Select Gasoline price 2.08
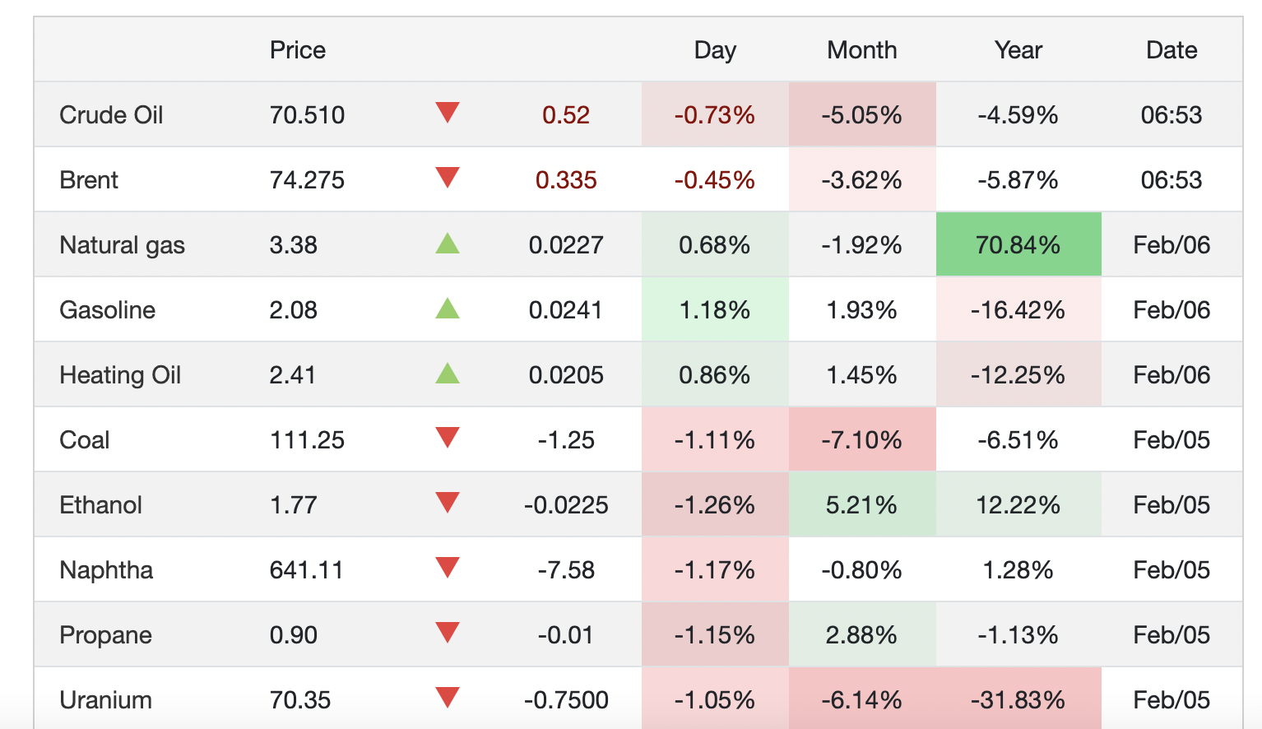This screenshot has width=1262, height=729. [294, 309]
